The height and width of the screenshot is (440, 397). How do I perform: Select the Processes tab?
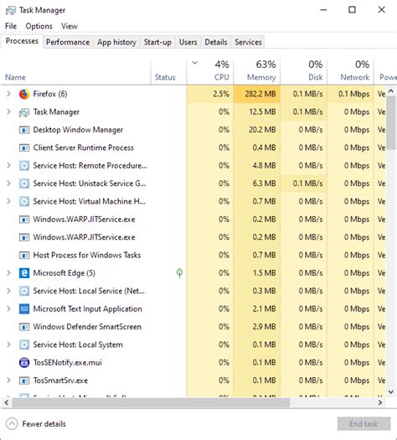[22, 41]
